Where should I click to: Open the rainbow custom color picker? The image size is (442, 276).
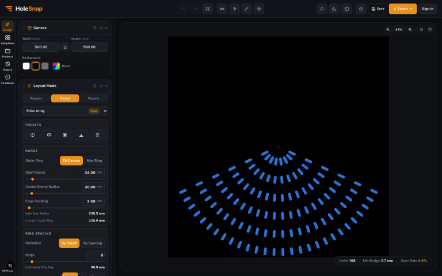tap(56, 66)
